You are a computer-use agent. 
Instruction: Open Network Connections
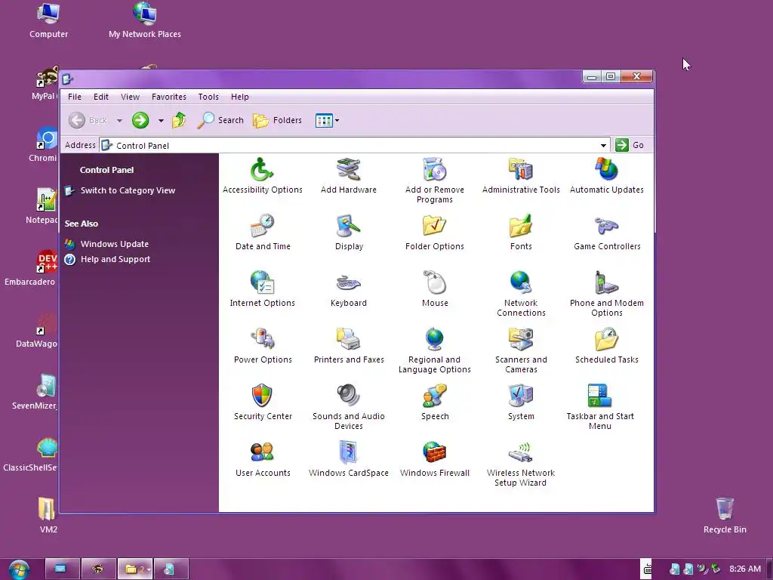[521, 295]
